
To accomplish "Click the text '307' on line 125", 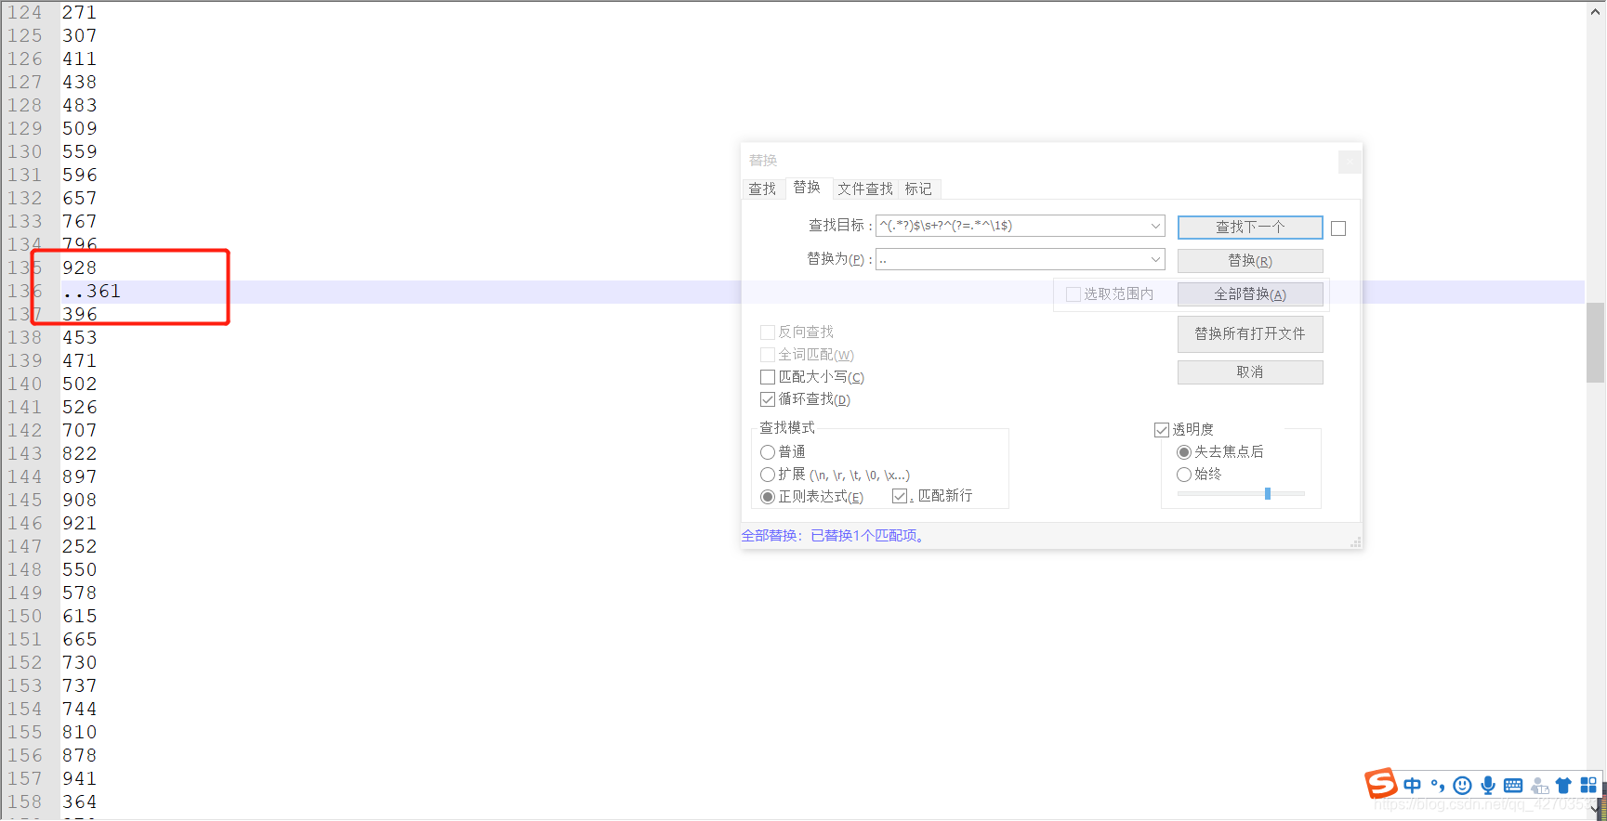I will point(80,36).
